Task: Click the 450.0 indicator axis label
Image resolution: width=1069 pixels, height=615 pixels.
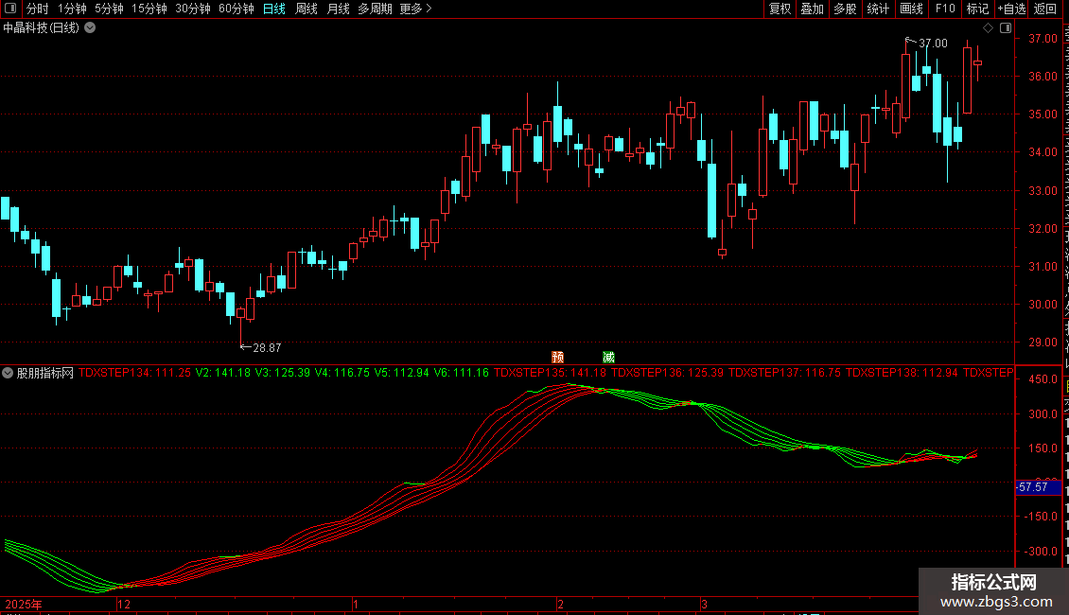Action: coord(1043,379)
